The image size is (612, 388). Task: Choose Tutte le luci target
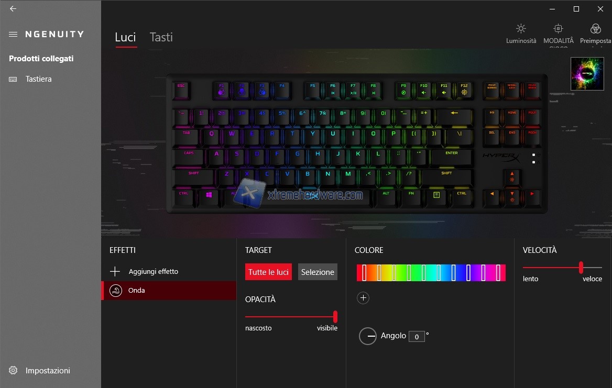268,272
